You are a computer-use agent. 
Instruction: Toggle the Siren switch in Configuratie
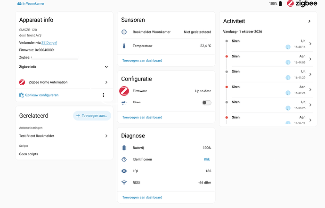(207, 103)
